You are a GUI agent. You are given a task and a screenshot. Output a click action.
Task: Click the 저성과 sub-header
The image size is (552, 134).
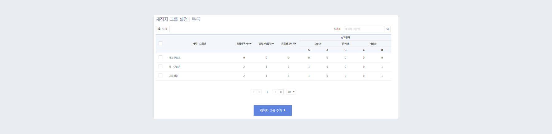tap(373, 44)
